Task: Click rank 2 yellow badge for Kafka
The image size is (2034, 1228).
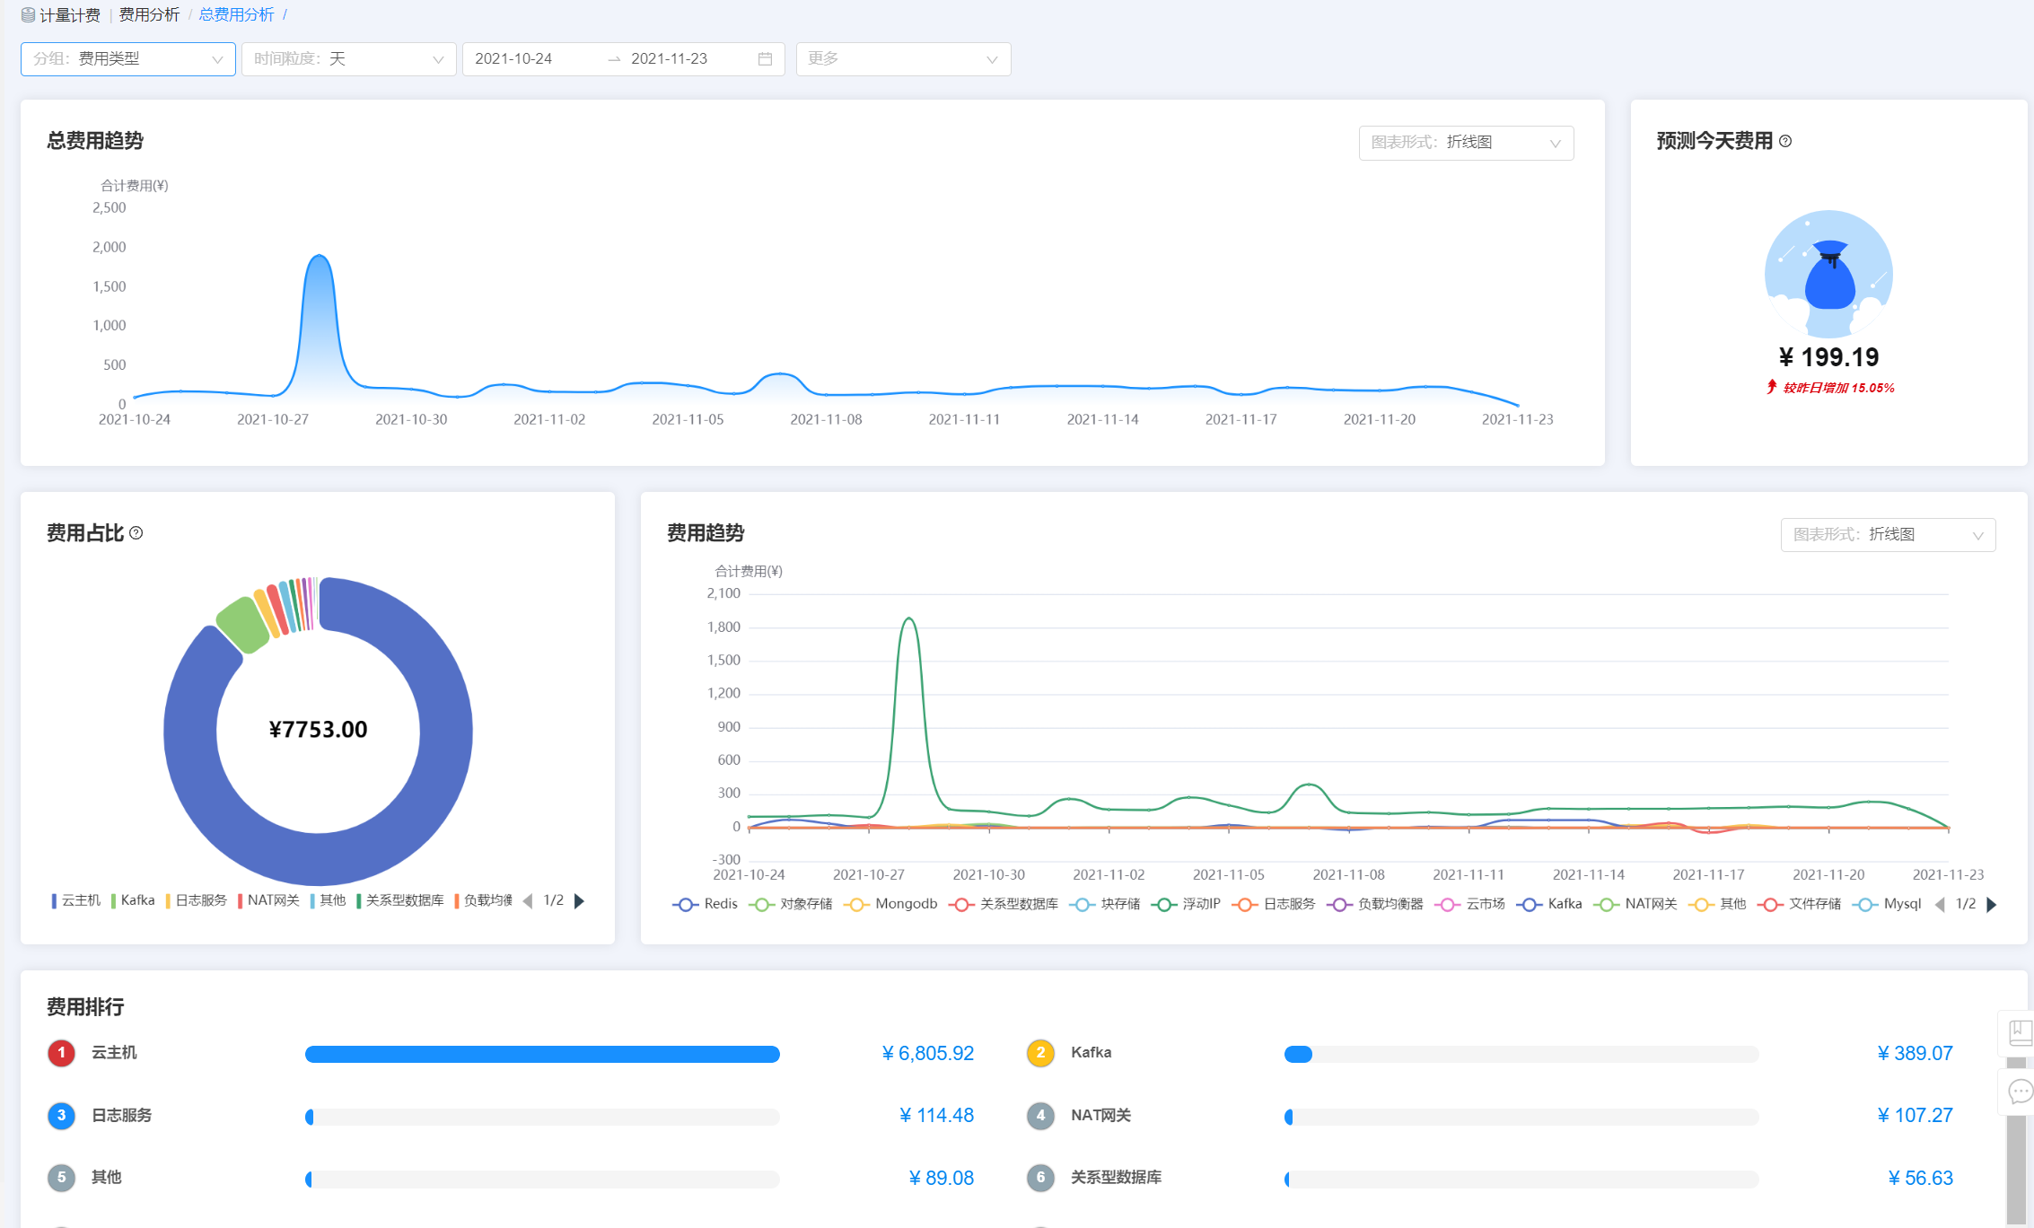Action: pos(1040,1053)
